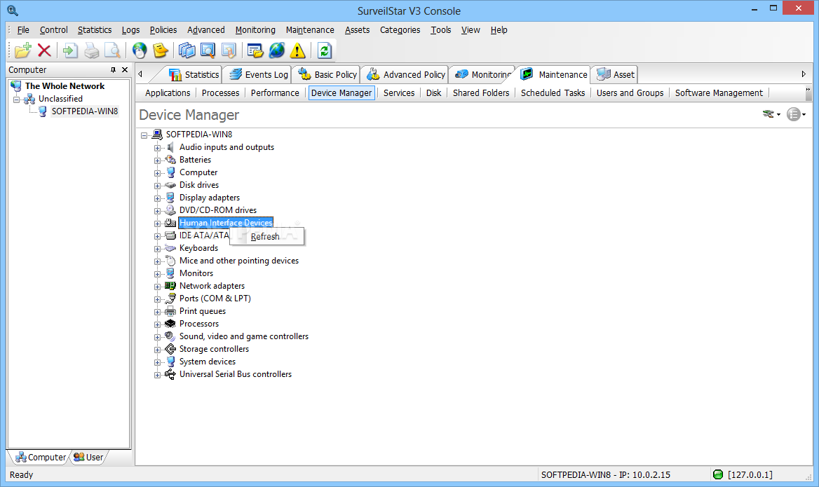Click the globe with mouse toolbar icon
The image size is (819, 487).
[x=140, y=50]
